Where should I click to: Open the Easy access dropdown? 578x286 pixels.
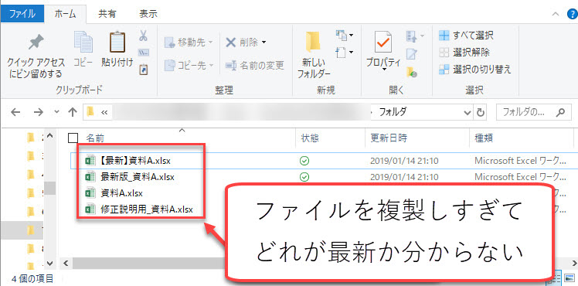345,53
